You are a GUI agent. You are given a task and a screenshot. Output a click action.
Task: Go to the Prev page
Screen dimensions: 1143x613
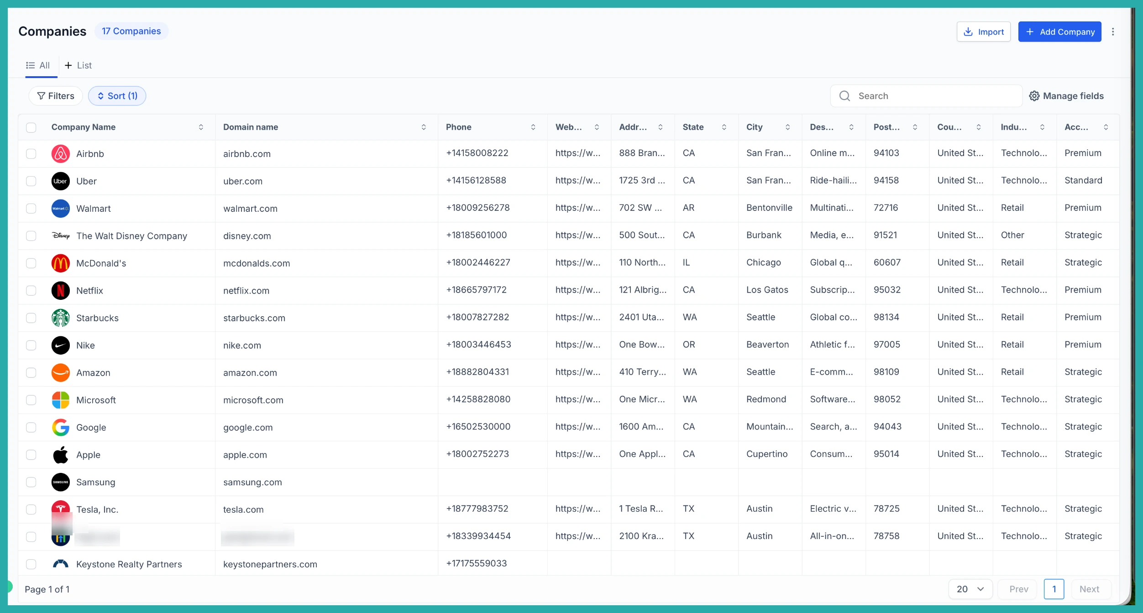click(x=1018, y=589)
